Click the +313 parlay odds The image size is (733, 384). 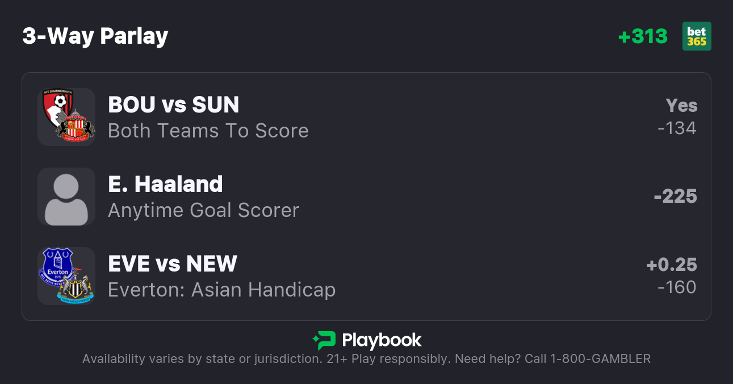(x=643, y=36)
